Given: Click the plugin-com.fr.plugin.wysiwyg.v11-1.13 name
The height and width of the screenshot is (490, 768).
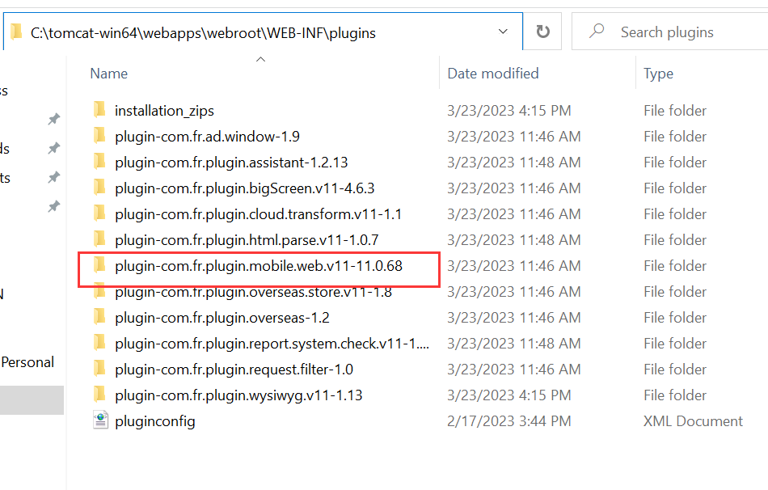Looking at the screenshot, I should pyautogui.click(x=238, y=396).
